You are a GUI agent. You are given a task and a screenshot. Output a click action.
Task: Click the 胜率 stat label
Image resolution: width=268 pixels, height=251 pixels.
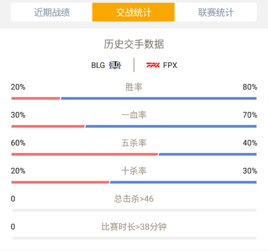[x=134, y=87]
